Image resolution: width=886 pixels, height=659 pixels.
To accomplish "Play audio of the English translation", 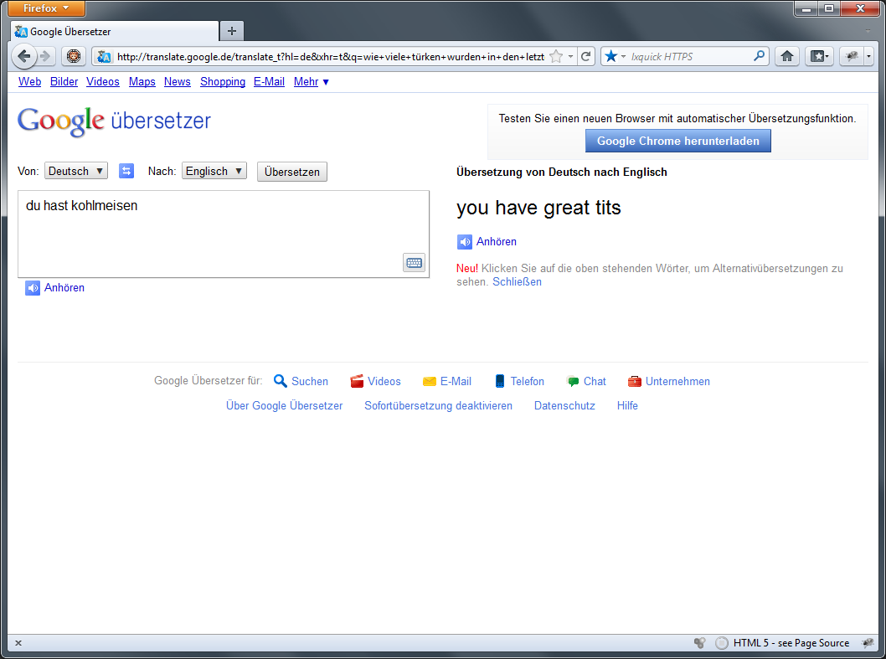I will tap(465, 242).
